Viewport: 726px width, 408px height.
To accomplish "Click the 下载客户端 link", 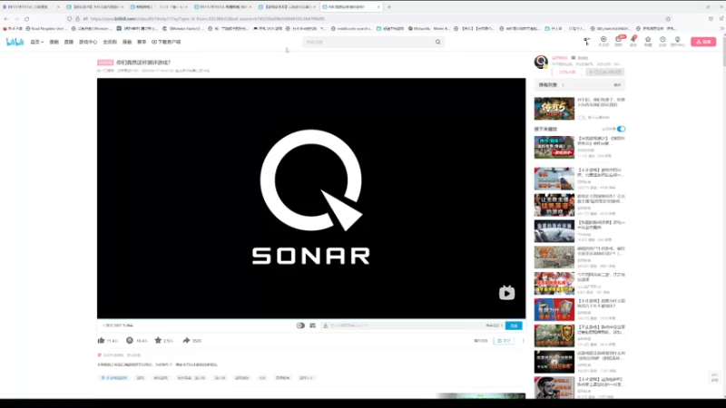I will [166, 42].
